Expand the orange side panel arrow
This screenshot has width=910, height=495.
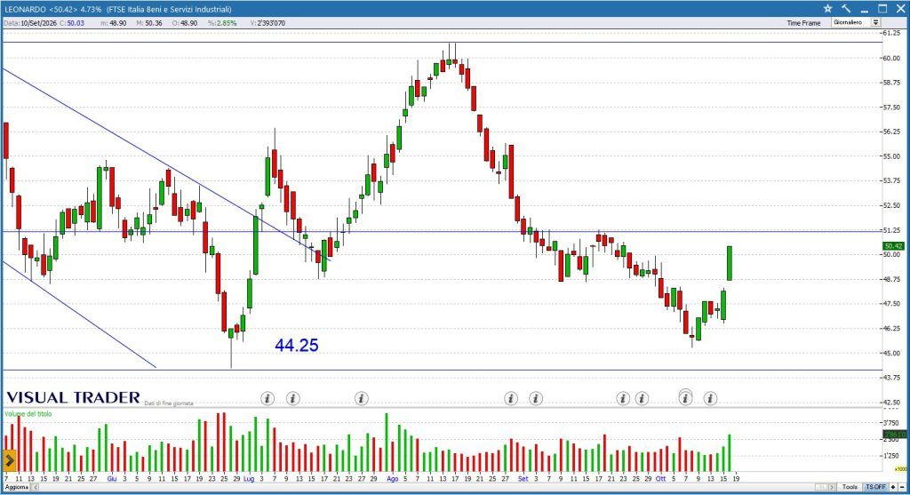click(9, 460)
